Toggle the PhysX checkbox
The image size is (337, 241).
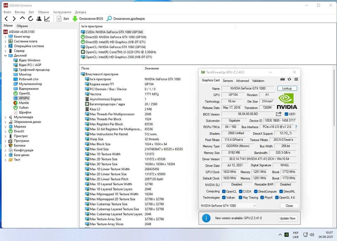tap(262, 198)
